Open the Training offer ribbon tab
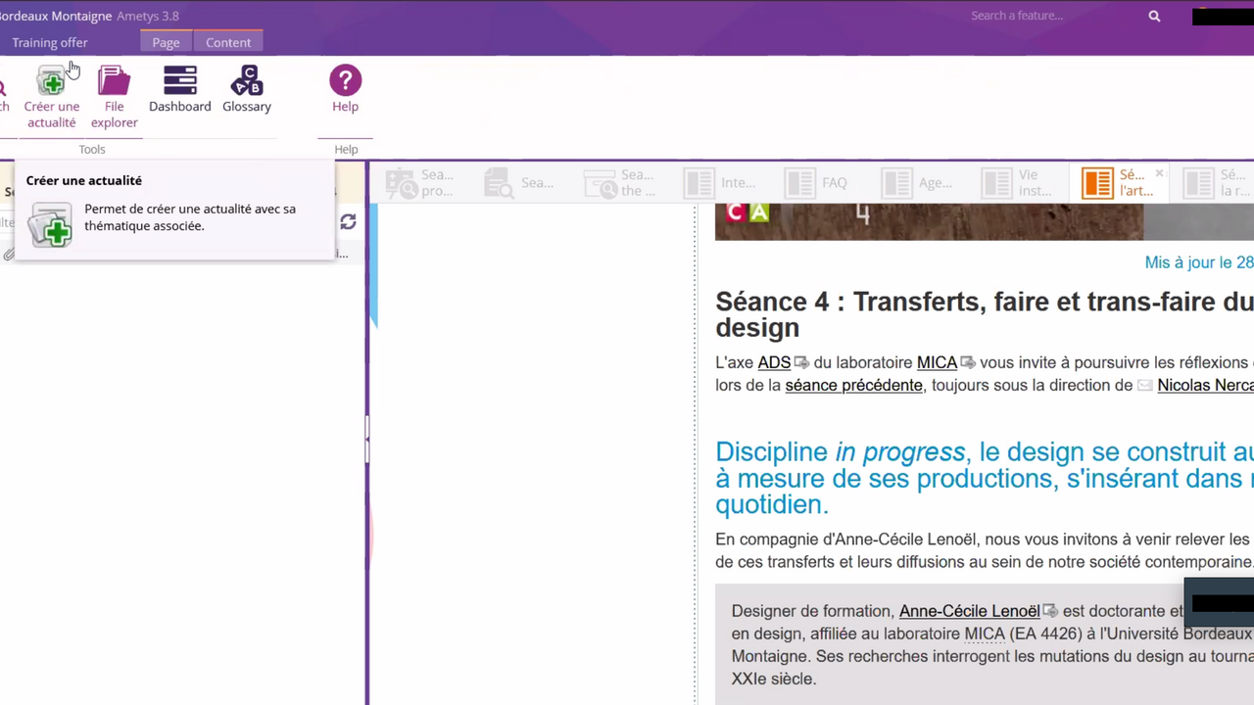 point(50,42)
